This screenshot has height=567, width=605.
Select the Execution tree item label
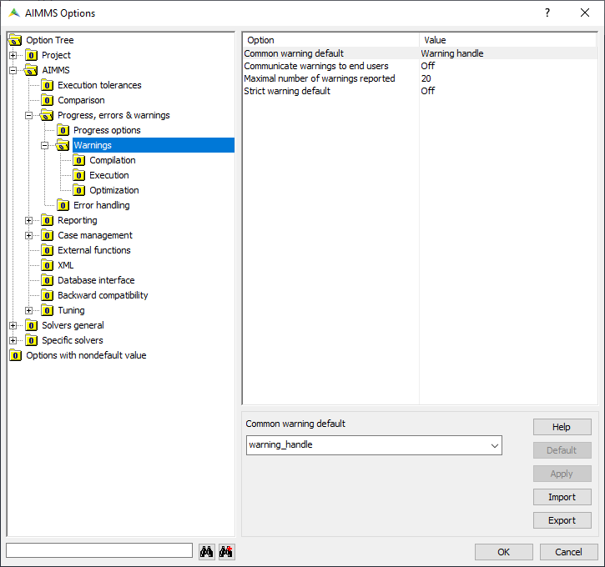109,175
